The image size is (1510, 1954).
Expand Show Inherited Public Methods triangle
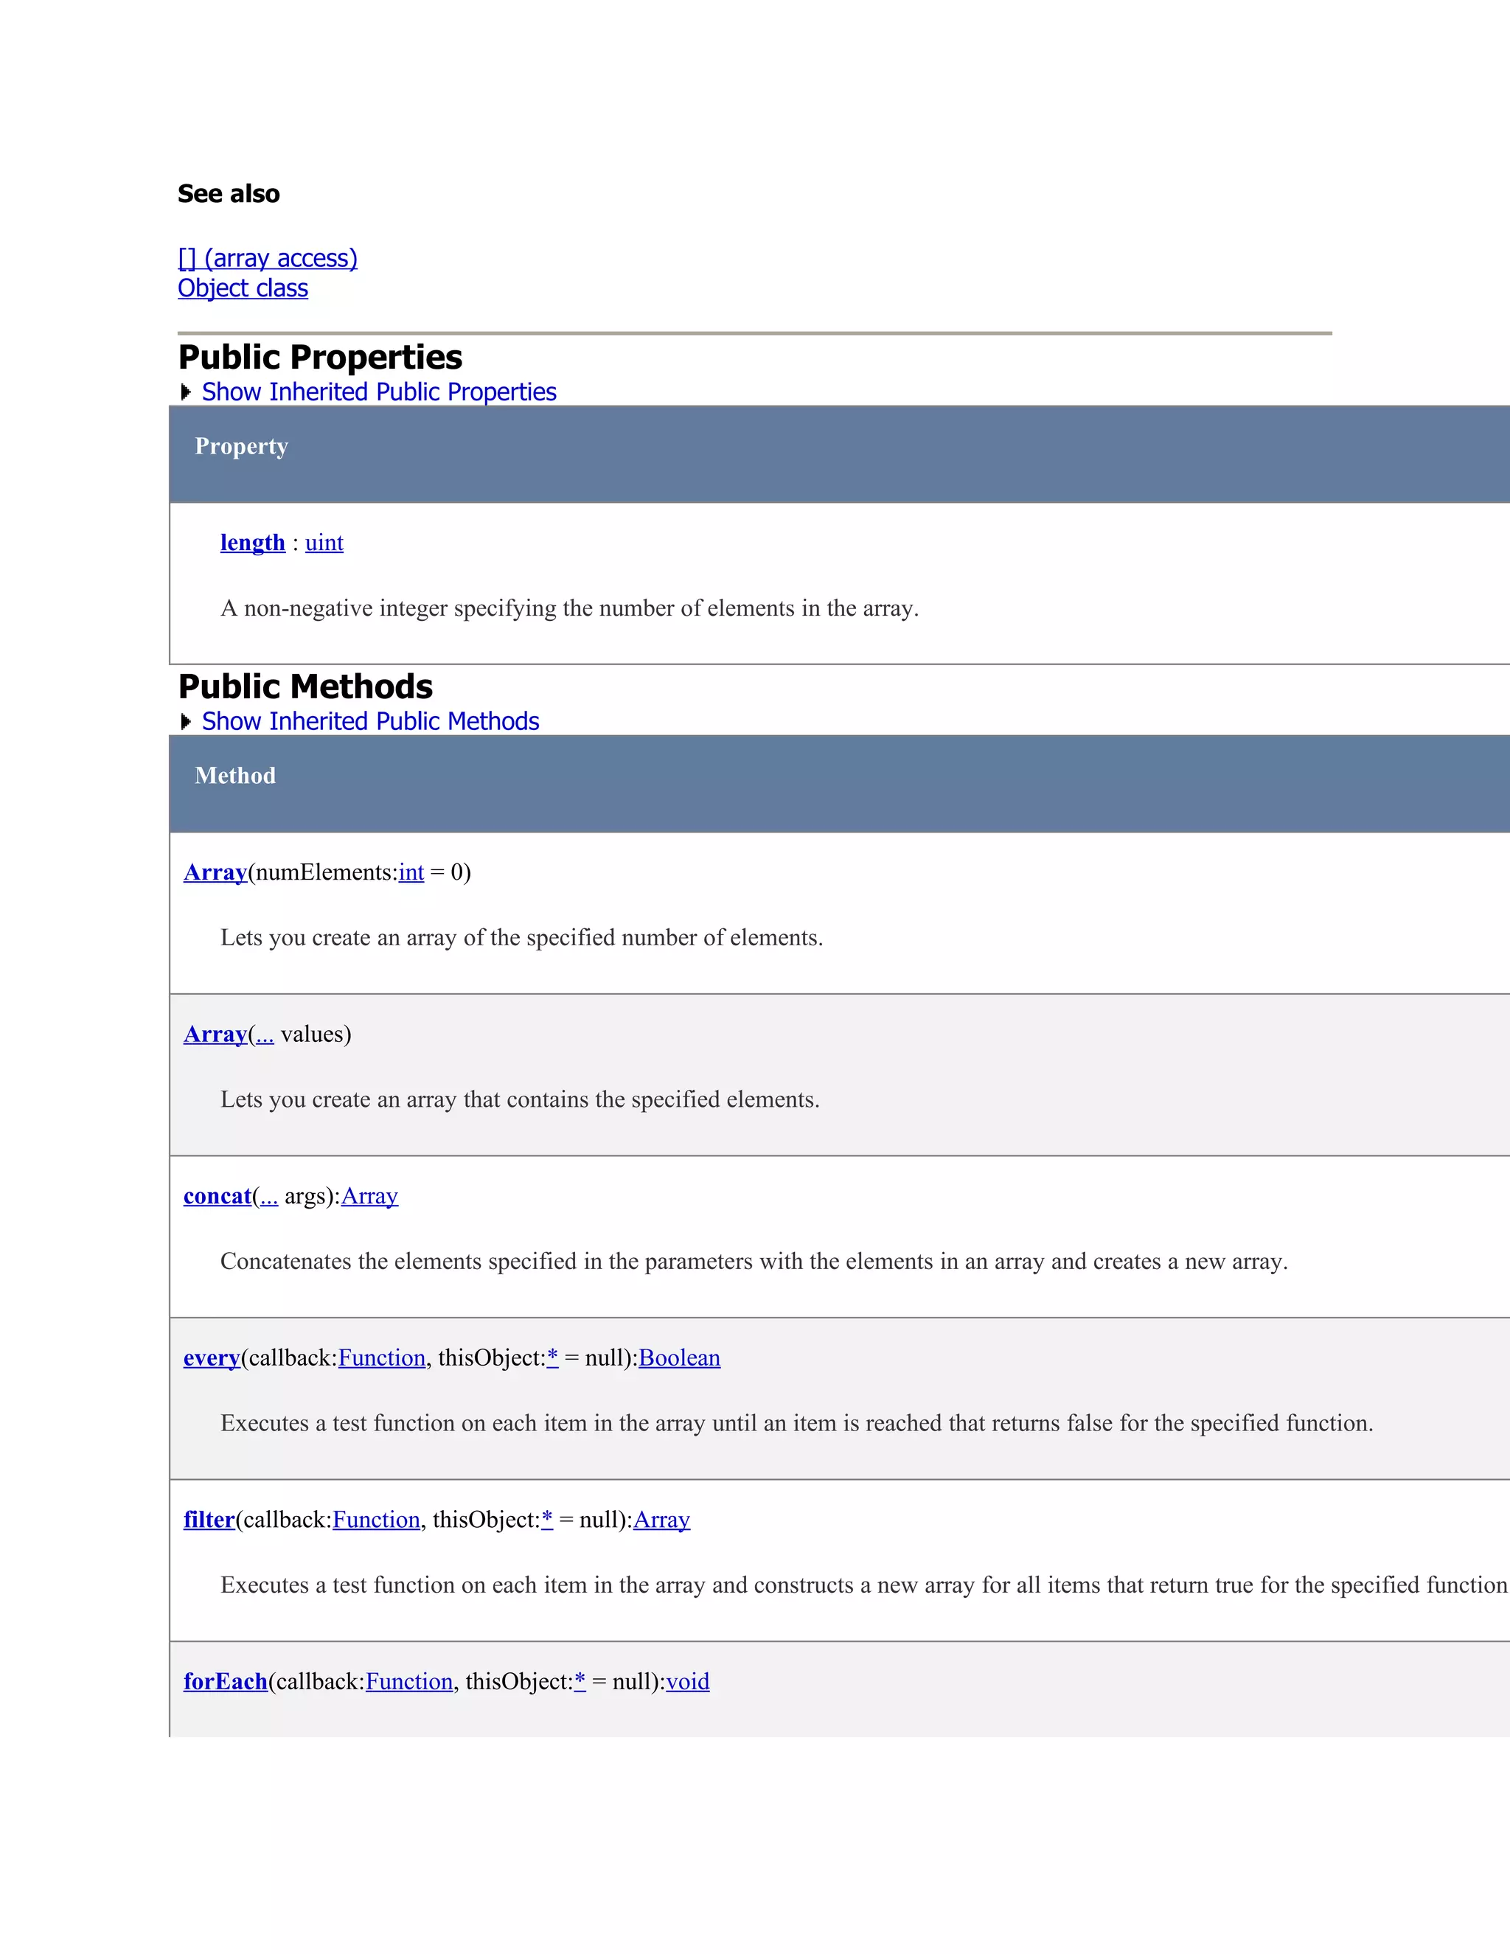(186, 721)
